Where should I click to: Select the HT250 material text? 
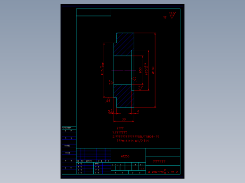(x=125, y=156)
